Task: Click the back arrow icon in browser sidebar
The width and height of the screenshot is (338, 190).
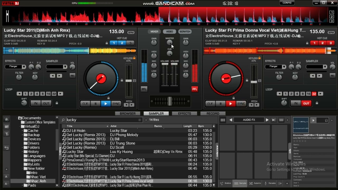Action: point(7,148)
